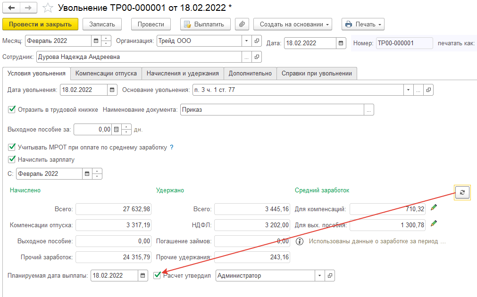The height and width of the screenshot is (297, 477).
Task: Pick dismissal basis with the ellipsis button
Action: (418, 90)
